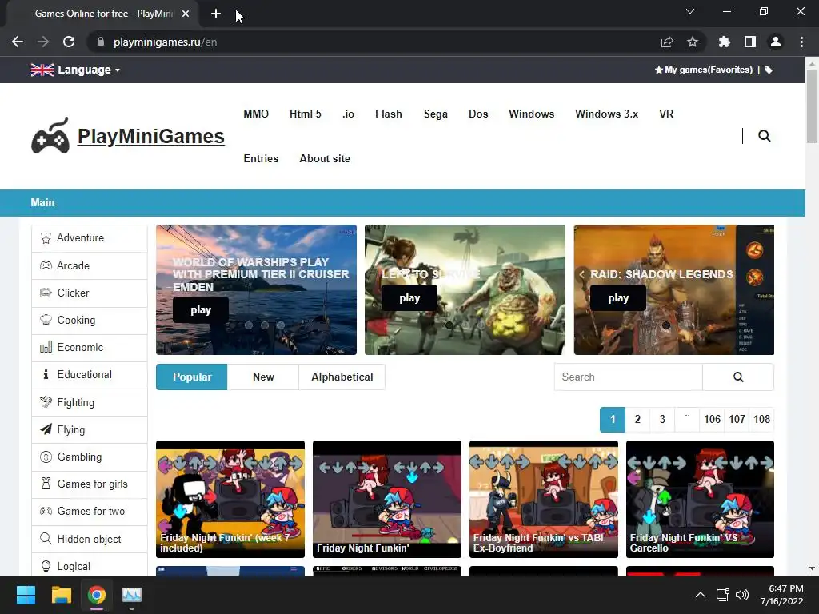
Task: Open Friday Night Funkin' vs TABI thumbnail
Action: pos(544,499)
